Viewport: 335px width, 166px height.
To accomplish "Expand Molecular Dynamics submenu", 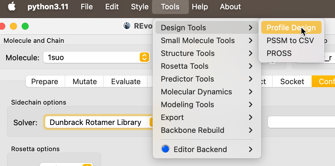I will (x=207, y=92).
